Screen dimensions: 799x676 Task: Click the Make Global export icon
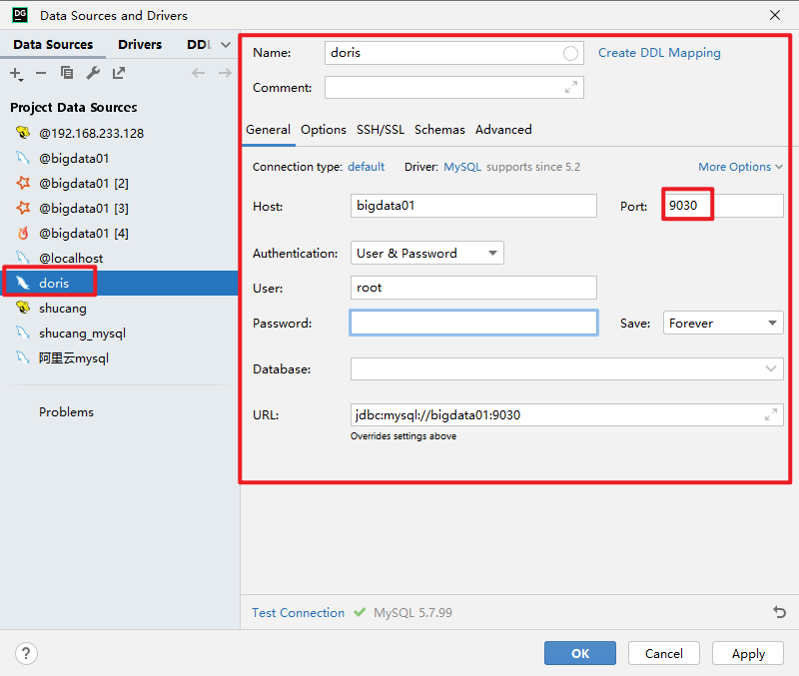pos(119,73)
